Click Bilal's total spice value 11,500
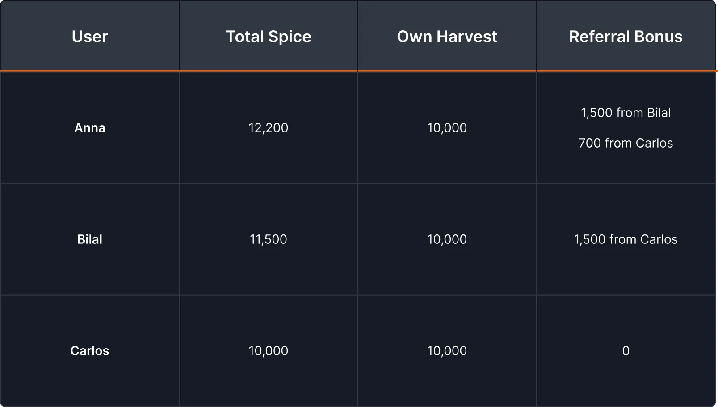This screenshot has width=718, height=407. [269, 239]
